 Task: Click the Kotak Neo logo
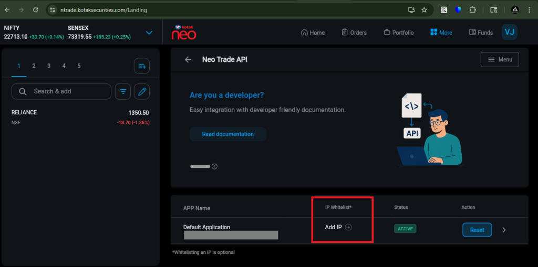pyautogui.click(x=183, y=33)
